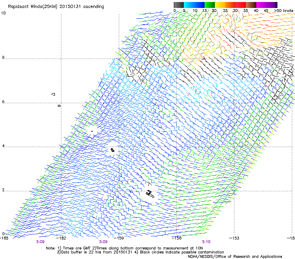Screen dimensions: 295x259
Task: Select the latitude axis label '10'
Action: pyautogui.click(x=3, y=13)
